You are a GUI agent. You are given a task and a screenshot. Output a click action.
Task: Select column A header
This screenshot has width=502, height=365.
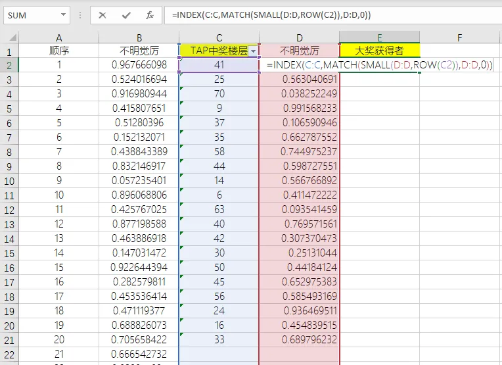[59, 37]
